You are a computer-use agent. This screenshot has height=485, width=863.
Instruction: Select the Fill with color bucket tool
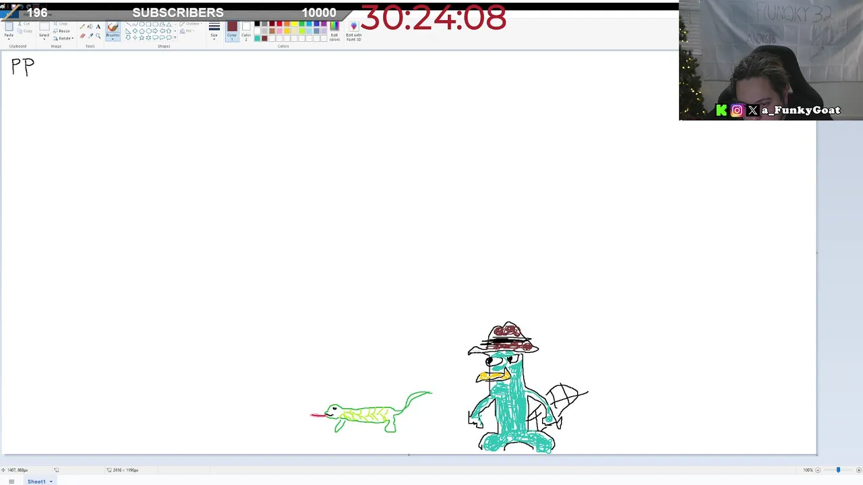pyautogui.click(x=90, y=27)
